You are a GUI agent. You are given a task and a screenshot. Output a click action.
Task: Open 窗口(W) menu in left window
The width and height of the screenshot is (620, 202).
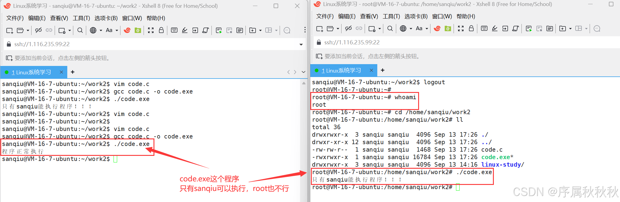(x=132, y=18)
